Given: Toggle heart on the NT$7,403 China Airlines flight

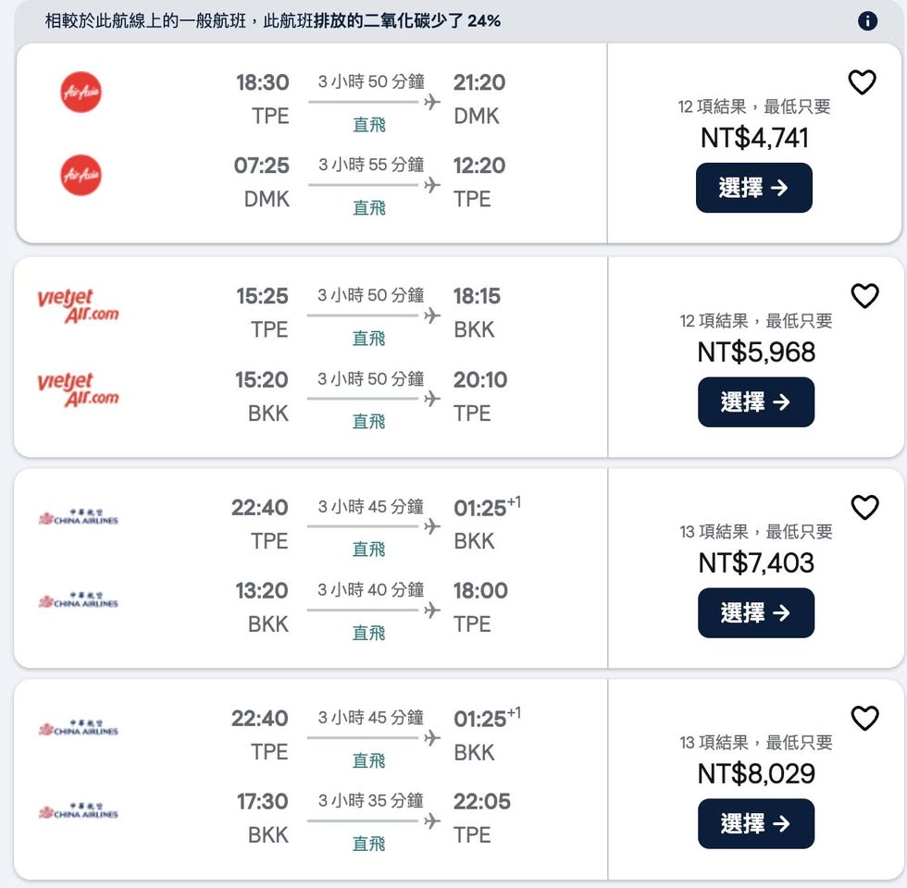Looking at the screenshot, I should (x=864, y=507).
